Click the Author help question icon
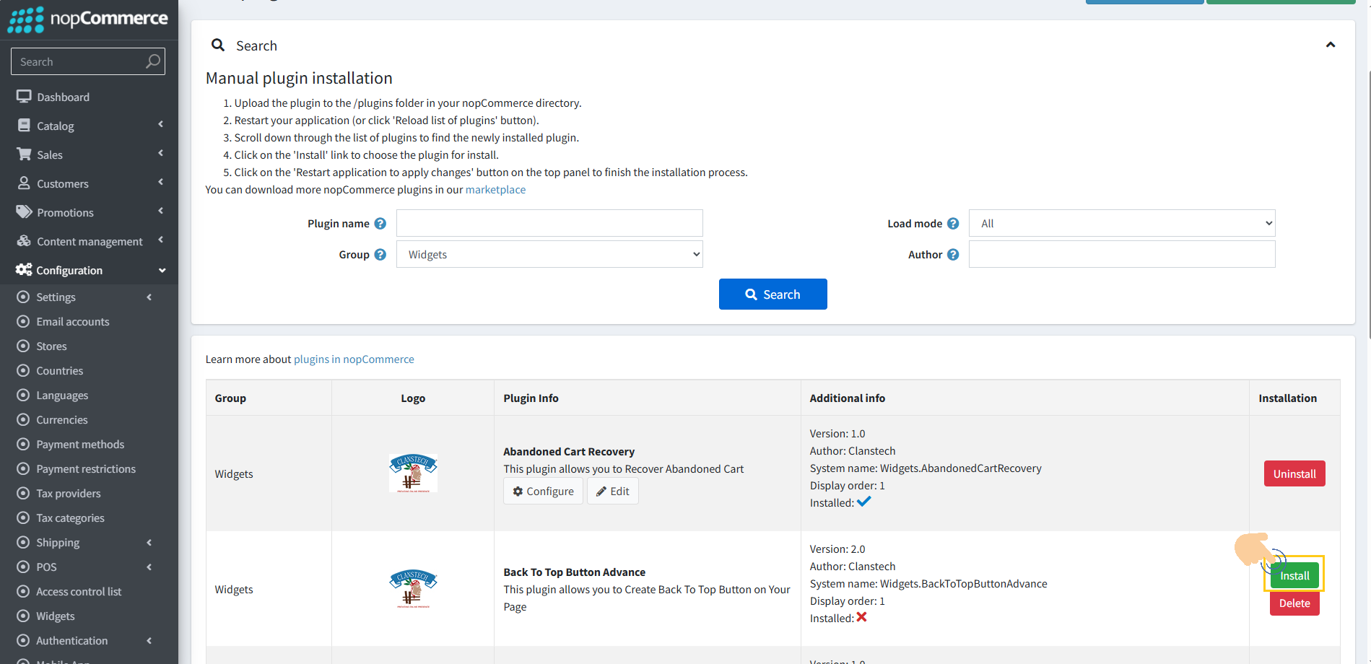 [x=953, y=255]
